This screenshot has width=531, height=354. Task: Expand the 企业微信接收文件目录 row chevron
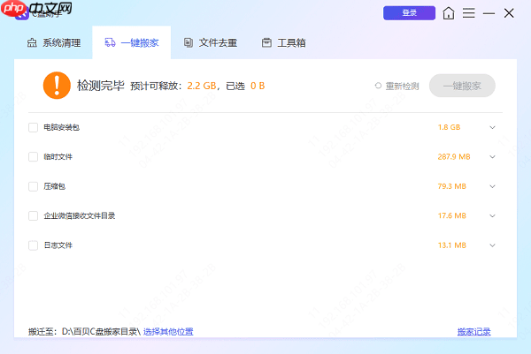[492, 216]
